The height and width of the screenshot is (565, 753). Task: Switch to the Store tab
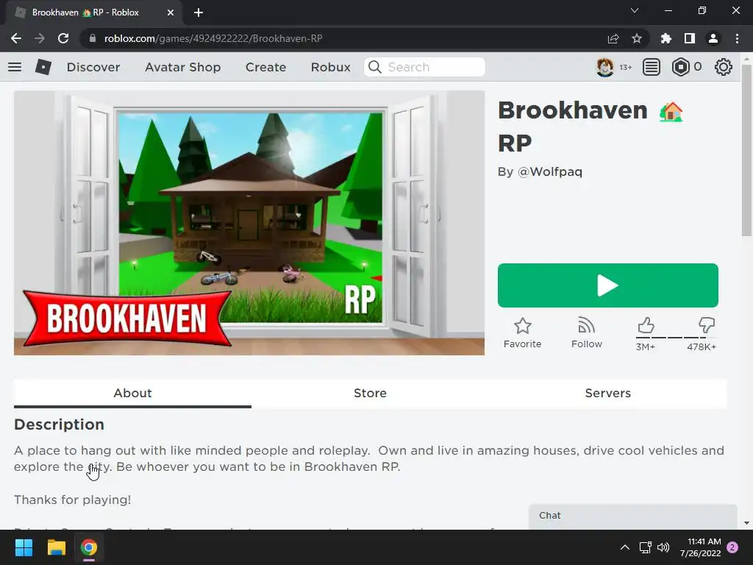click(370, 394)
